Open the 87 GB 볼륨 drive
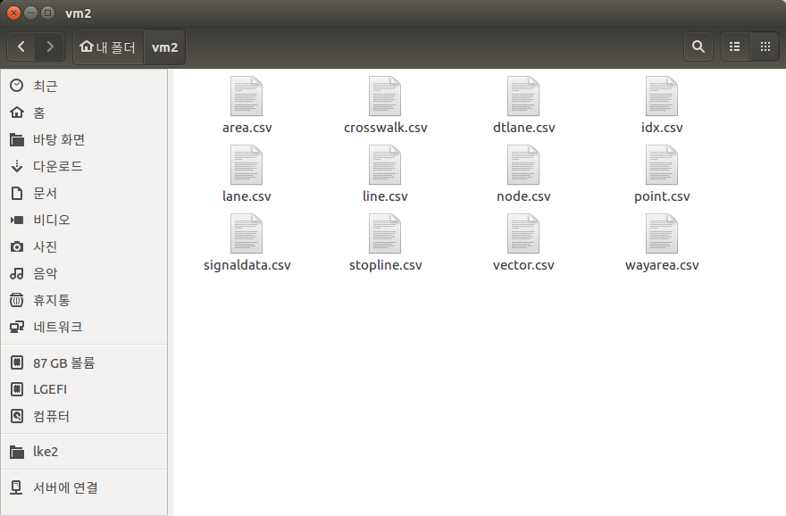This screenshot has width=786, height=516. pyautogui.click(x=84, y=362)
